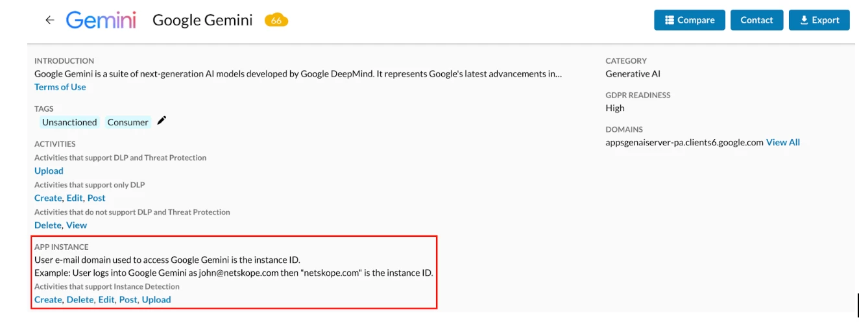The image size is (859, 322).
Task: Click Post under Instance Detection activities
Action: click(x=128, y=299)
